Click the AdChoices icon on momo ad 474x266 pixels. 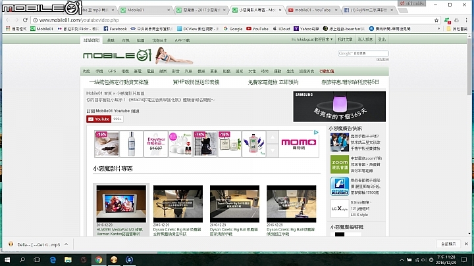(x=316, y=133)
